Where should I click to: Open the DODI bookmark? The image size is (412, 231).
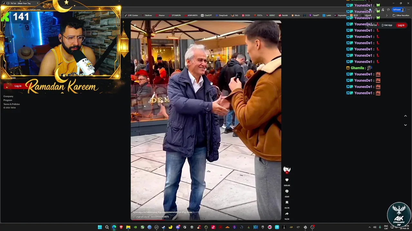(246, 15)
